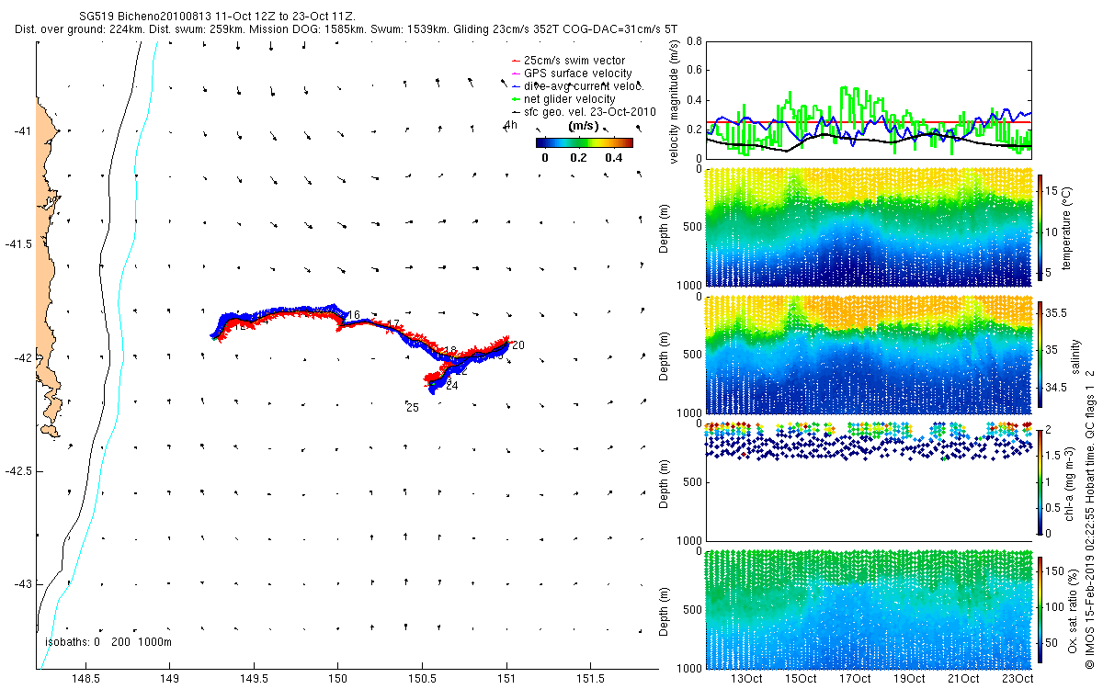Click the 35.5 tick on the salinity colorbar
Screen dimensions: 1103x689
click(x=1057, y=313)
